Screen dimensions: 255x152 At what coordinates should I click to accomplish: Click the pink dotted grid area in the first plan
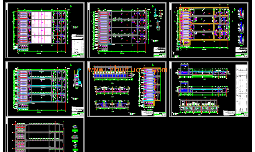41,27
